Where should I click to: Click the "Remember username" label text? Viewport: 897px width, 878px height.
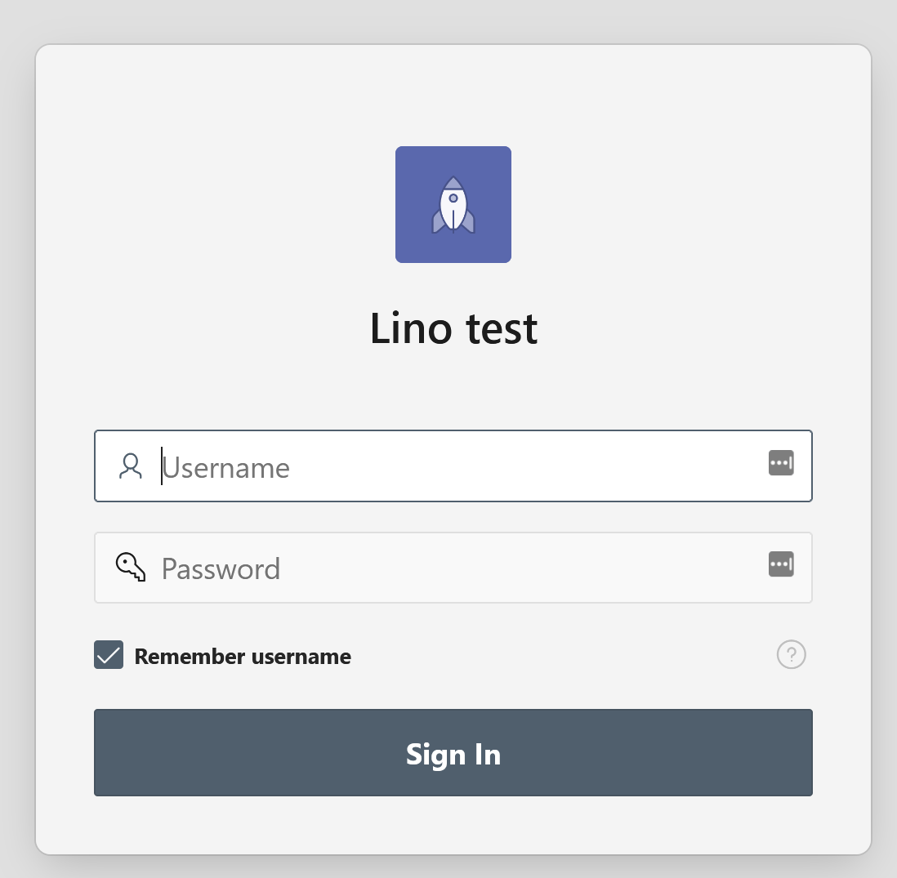coord(243,657)
